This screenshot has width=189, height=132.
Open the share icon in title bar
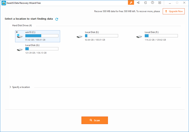click(138, 3)
